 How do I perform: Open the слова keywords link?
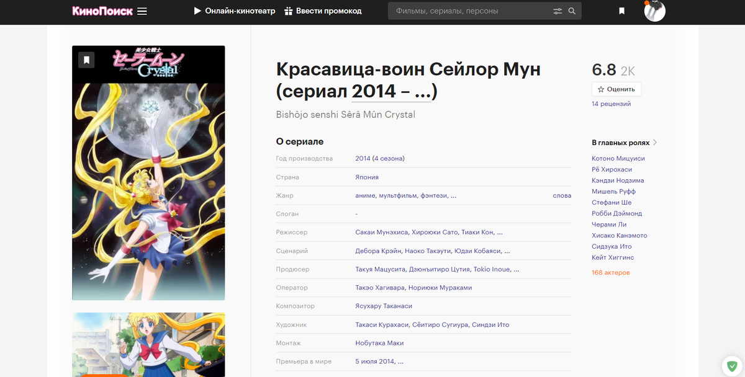(562, 195)
